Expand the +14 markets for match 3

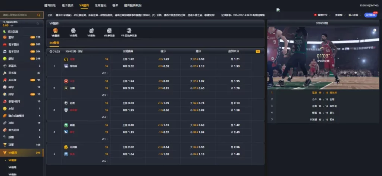[x=105, y=117]
